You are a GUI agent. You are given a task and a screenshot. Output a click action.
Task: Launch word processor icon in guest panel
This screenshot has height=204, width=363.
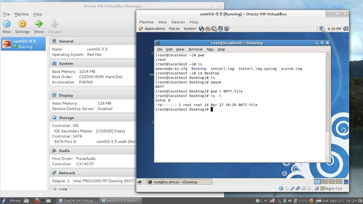point(214,29)
